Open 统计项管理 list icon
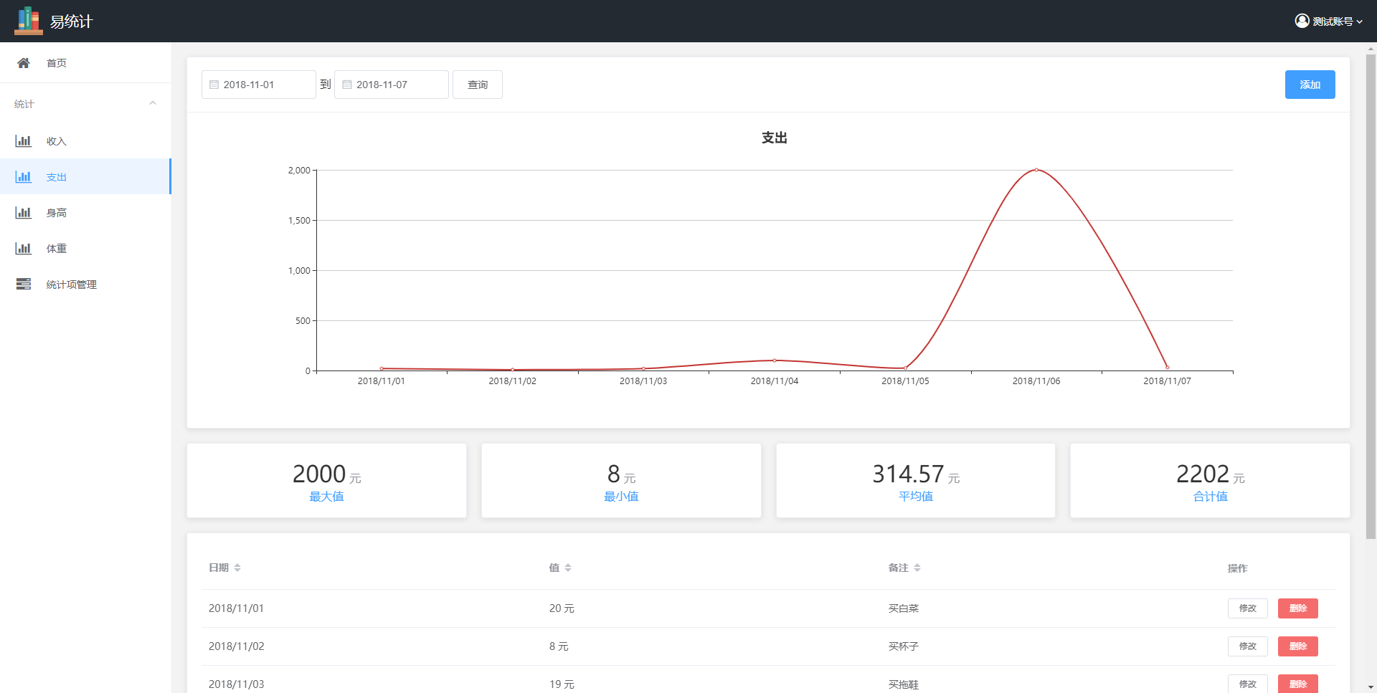 [x=24, y=285]
